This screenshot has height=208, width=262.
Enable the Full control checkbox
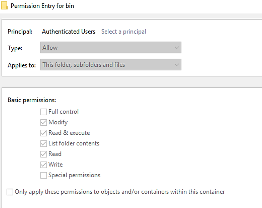pyautogui.click(x=43, y=112)
